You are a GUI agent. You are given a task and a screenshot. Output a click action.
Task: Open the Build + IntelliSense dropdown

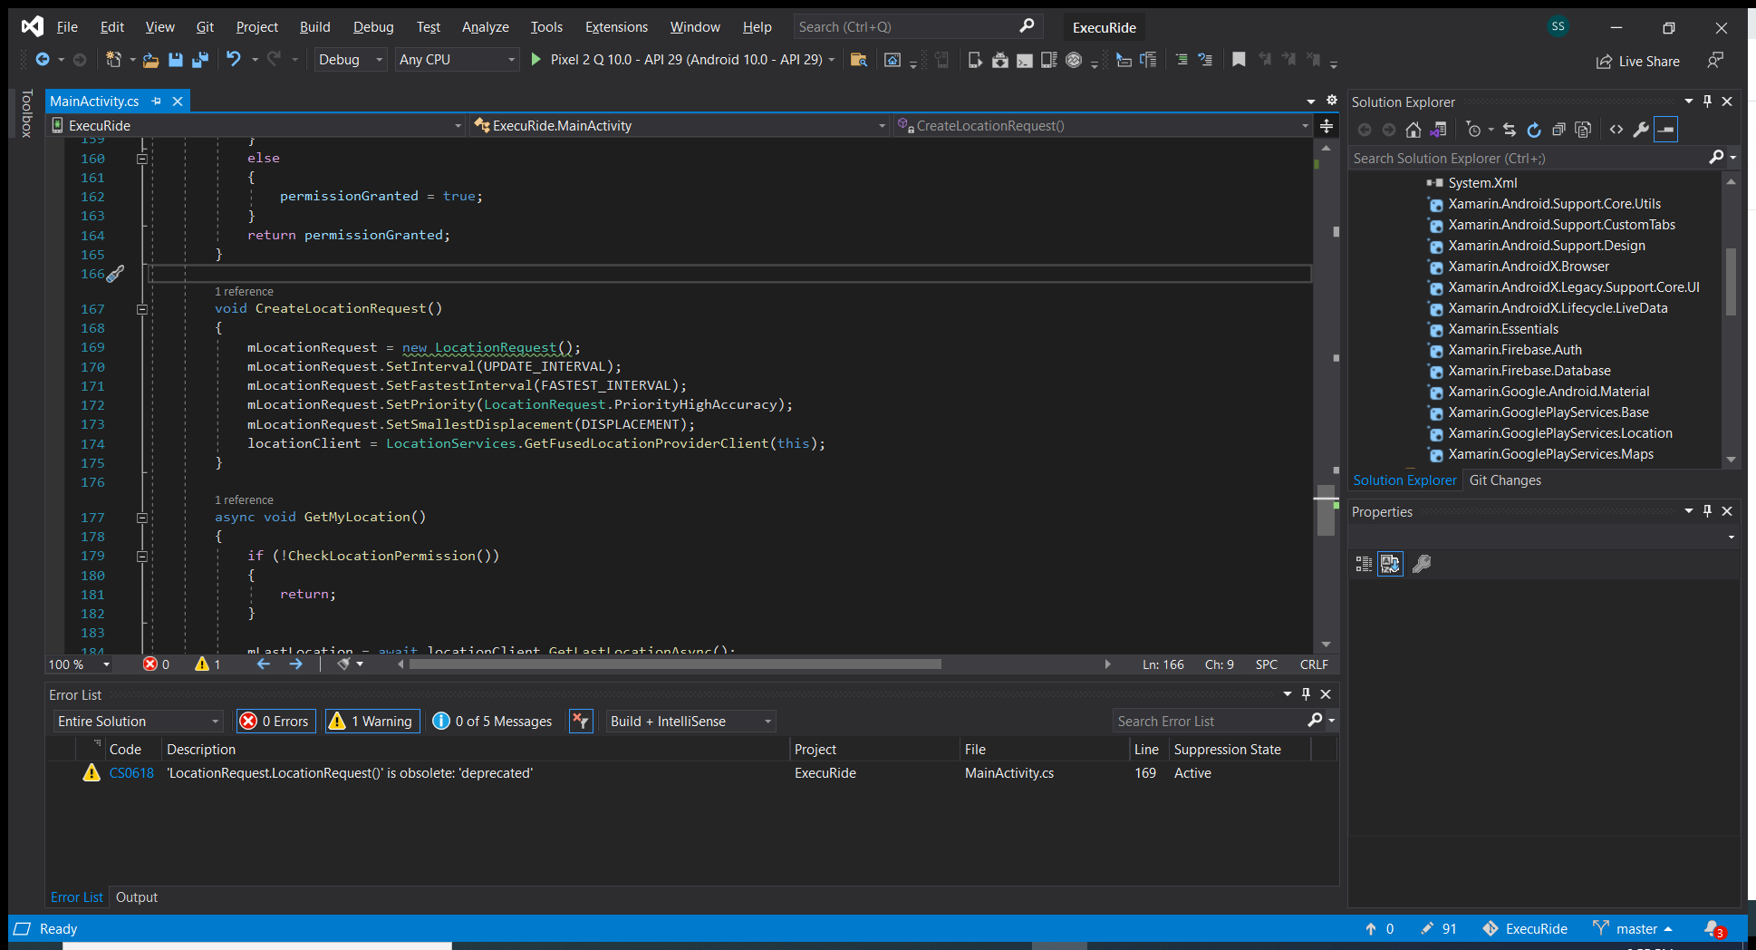(x=691, y=722)
